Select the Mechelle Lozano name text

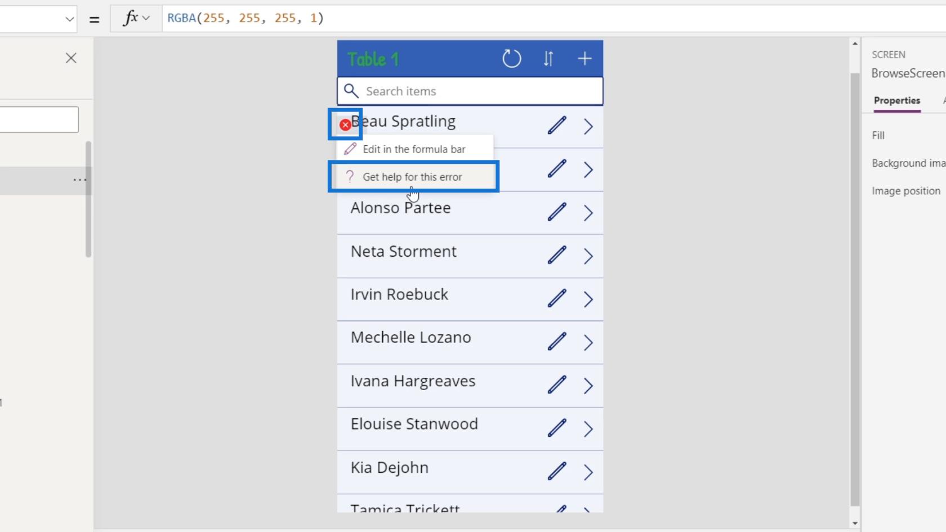click(x=411, y=337)
